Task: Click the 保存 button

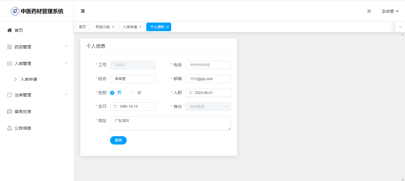Action: (118, 140)
